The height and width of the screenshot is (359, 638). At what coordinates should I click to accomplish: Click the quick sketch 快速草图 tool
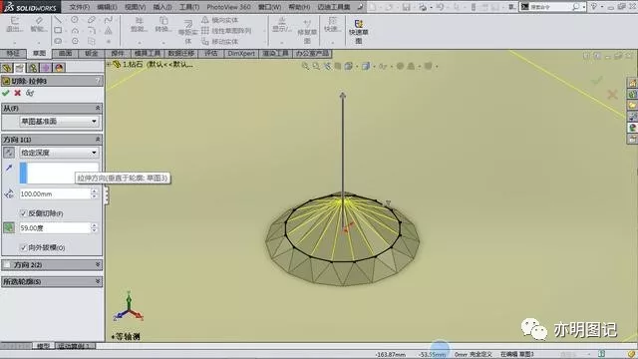point(359,32)
